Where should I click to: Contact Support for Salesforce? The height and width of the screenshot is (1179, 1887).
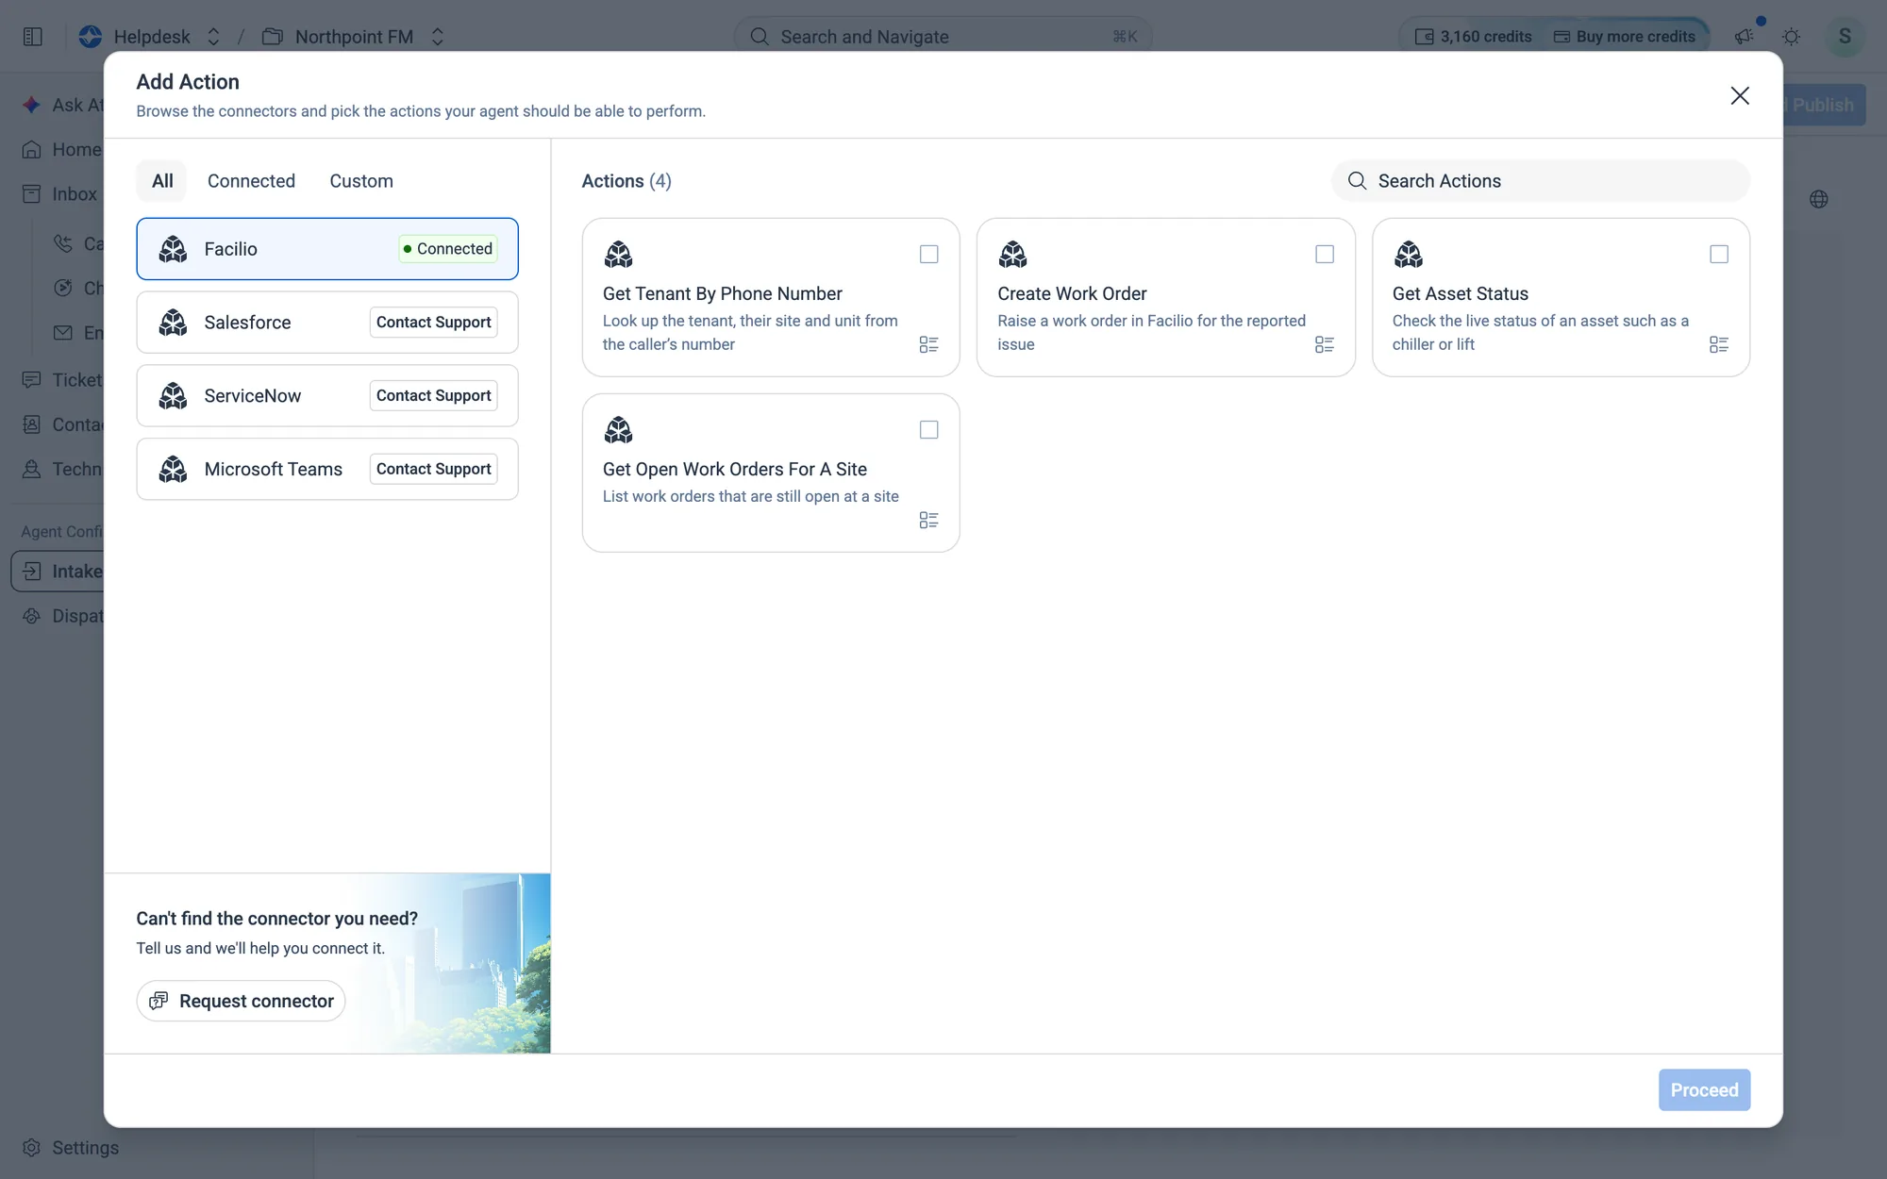[434, 323]
